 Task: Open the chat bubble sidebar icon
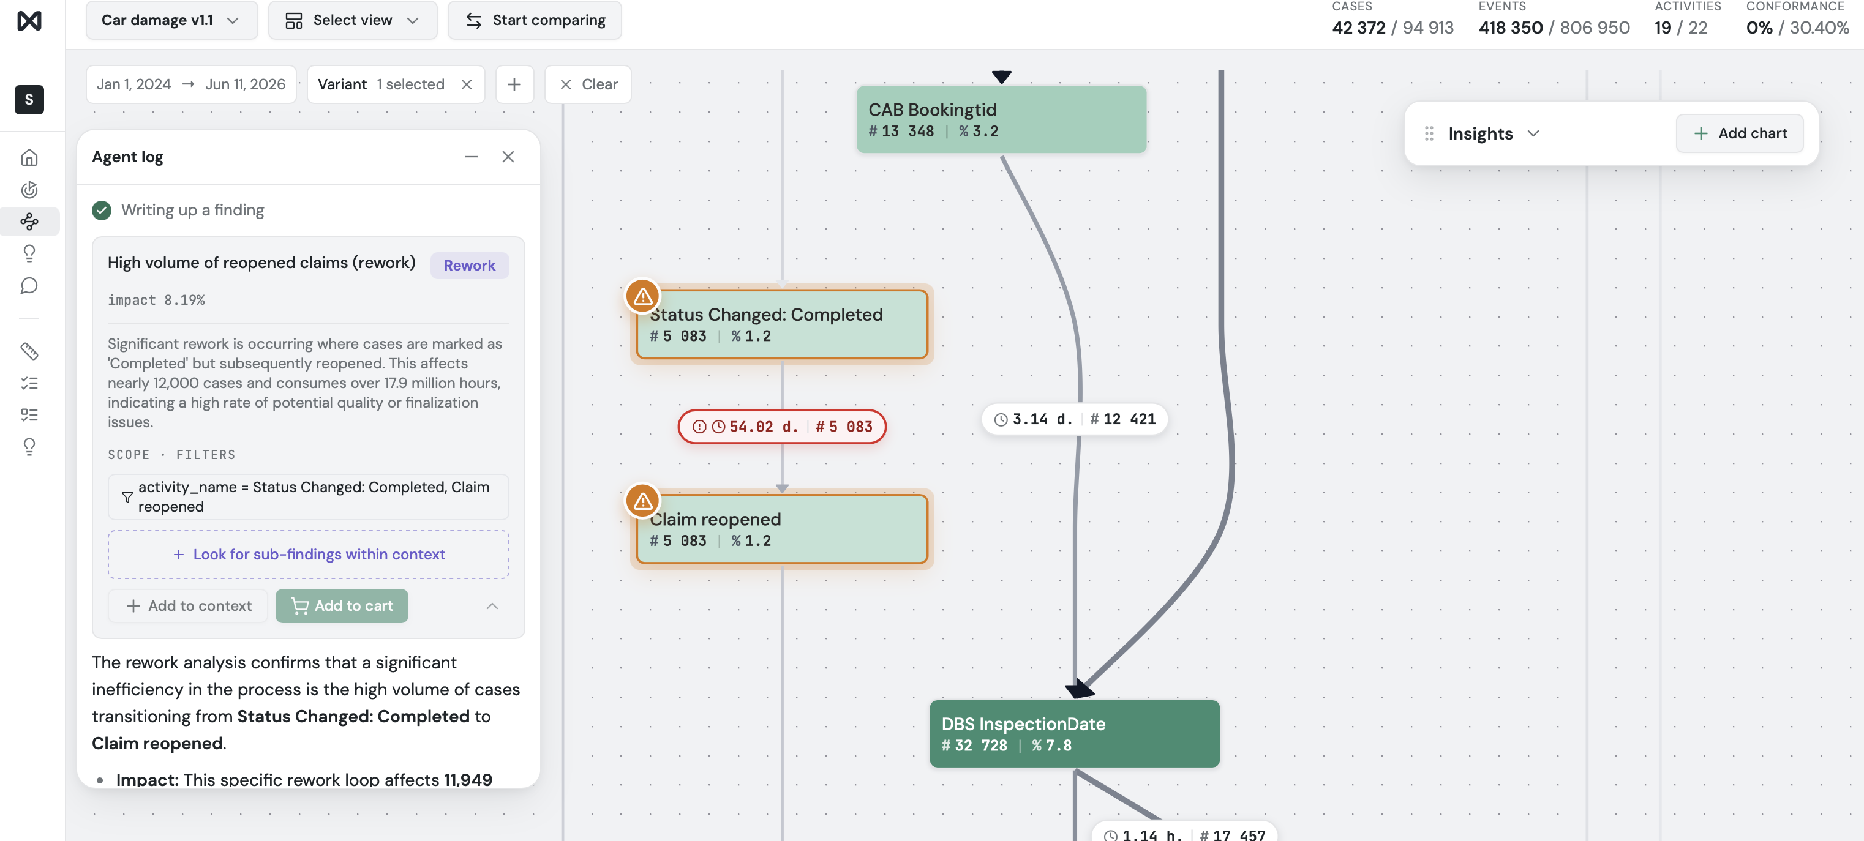(29, 286)
